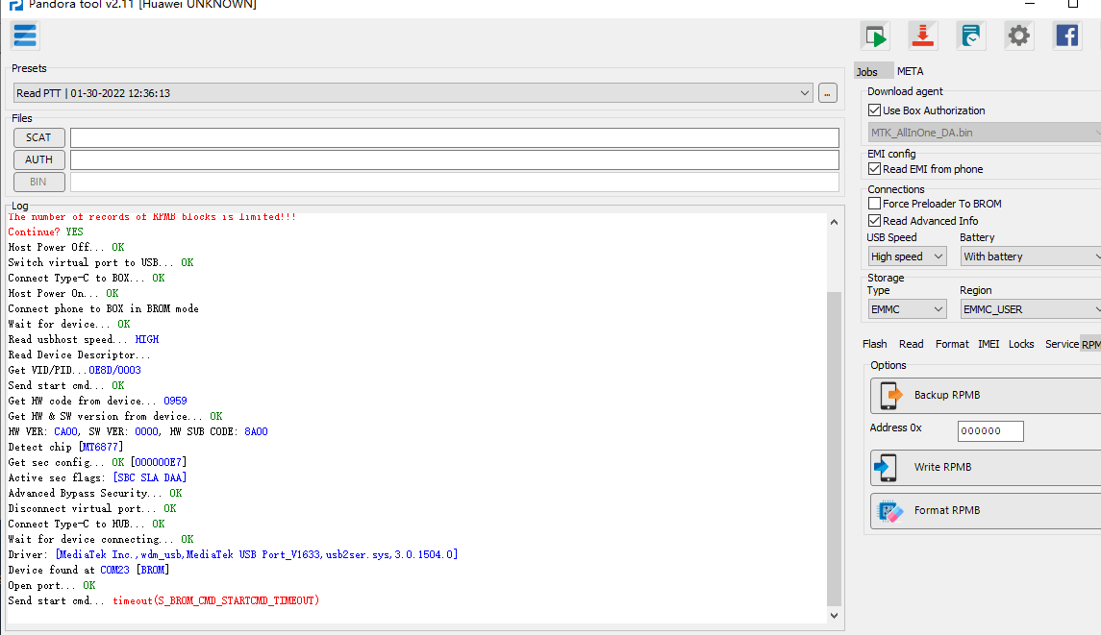The height and width of the screenshot is (635, 1101).
Task: Click the Backup RPMB phone icon
Action: (891, 395)
